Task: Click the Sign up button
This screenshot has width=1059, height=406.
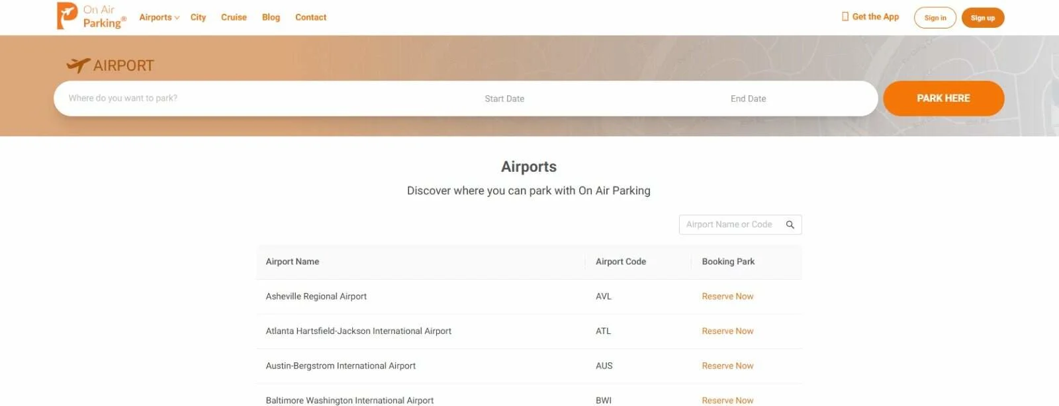Action: (x=982, y=18)
